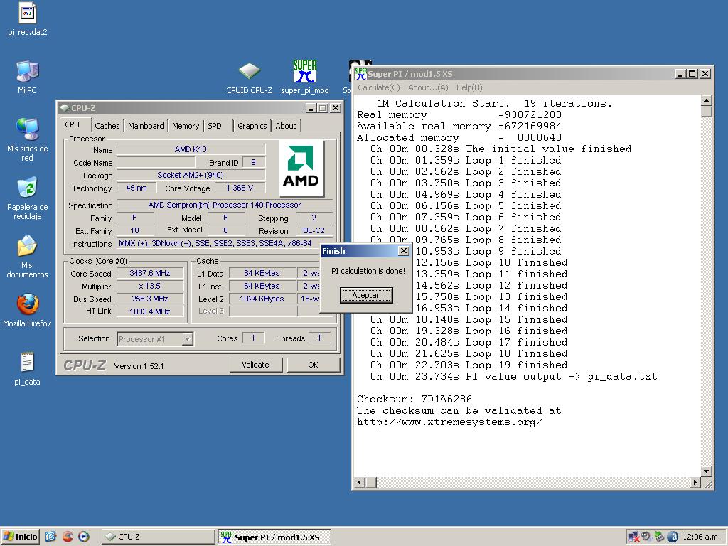Image resolution: width=728 pixels, height=546 pixels.
Task: Click the Package field Socket AM2+ (940)
Action: point(191,175)
